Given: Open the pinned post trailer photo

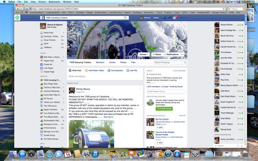Looking at the screenshot, I should click(x=92, y=134).
